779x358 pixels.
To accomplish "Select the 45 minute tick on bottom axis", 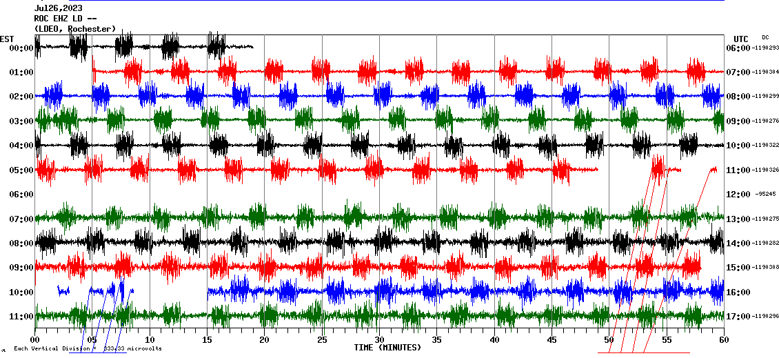I will 551,340.
